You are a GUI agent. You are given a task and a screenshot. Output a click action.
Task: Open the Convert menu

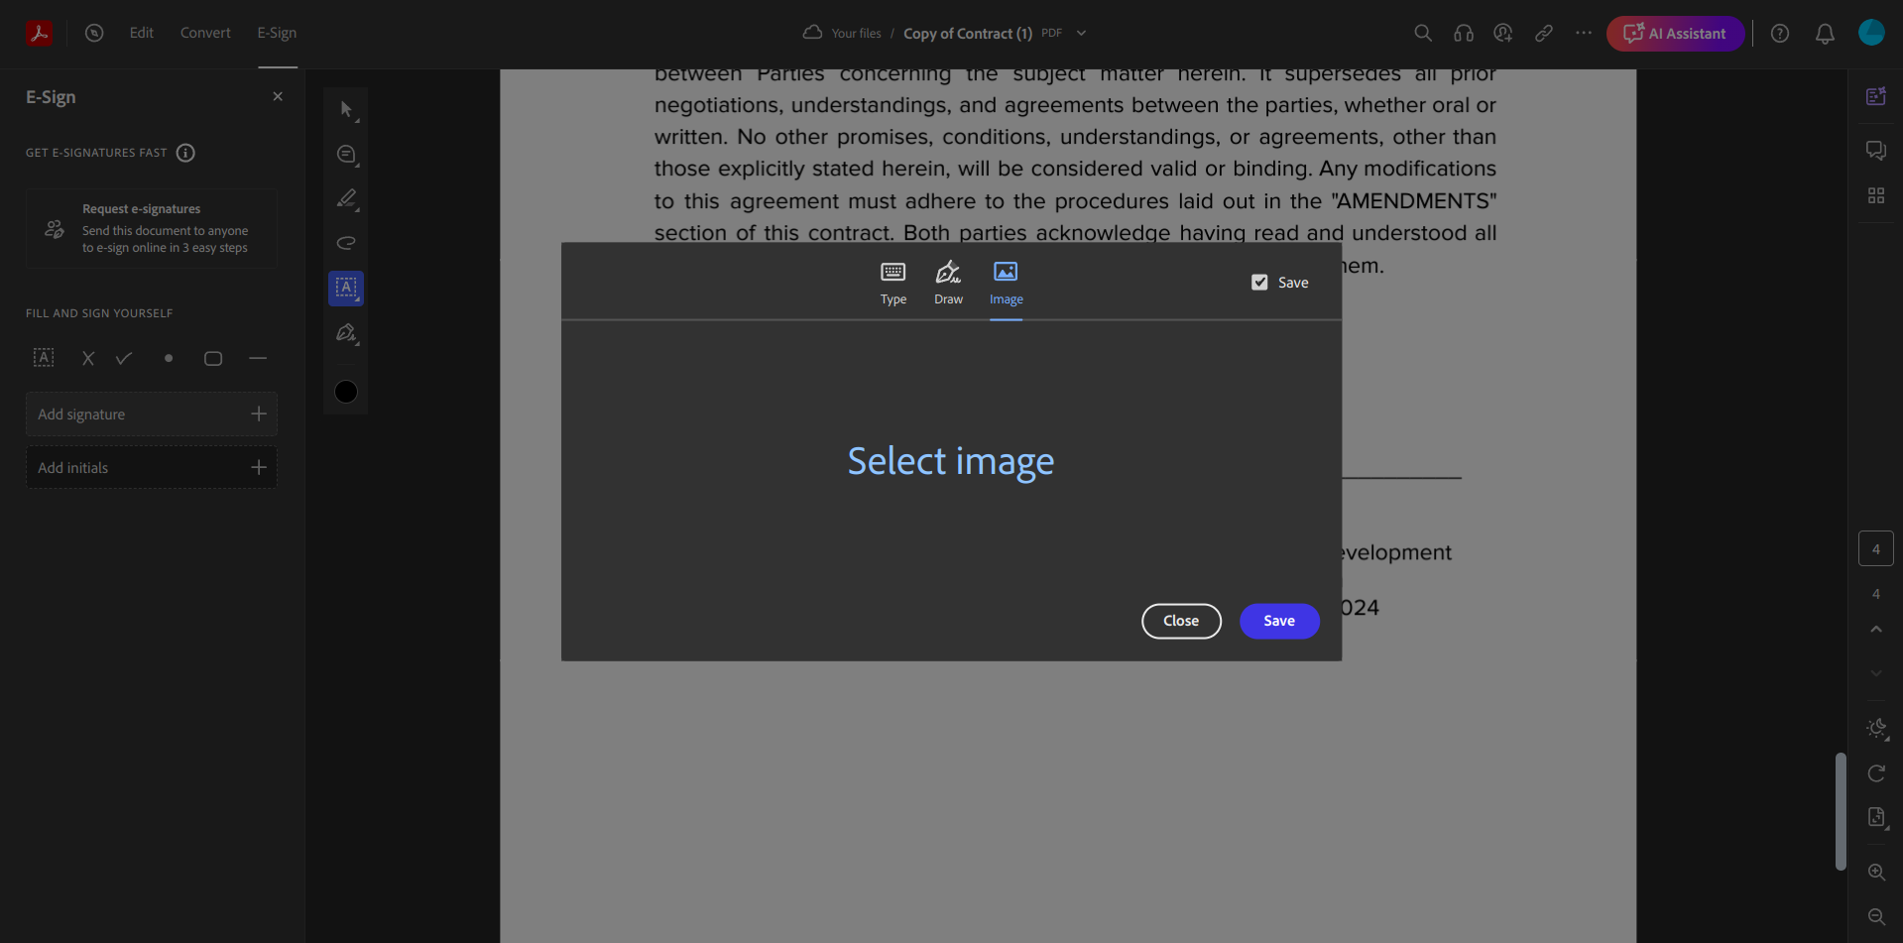tap(205, 33)
